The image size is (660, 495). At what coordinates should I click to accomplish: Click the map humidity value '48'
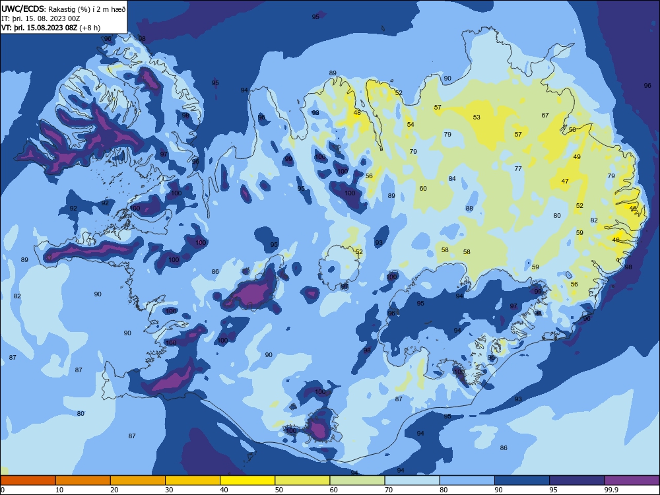click(357, 112)
